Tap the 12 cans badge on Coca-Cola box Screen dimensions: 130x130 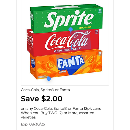97,32
